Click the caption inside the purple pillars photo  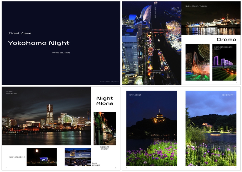tap(223, 48)
